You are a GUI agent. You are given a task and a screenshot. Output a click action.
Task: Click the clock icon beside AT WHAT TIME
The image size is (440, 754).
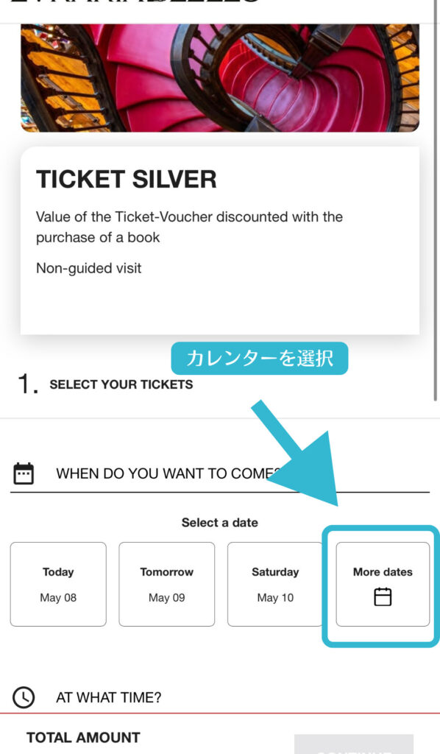(24, 697)
